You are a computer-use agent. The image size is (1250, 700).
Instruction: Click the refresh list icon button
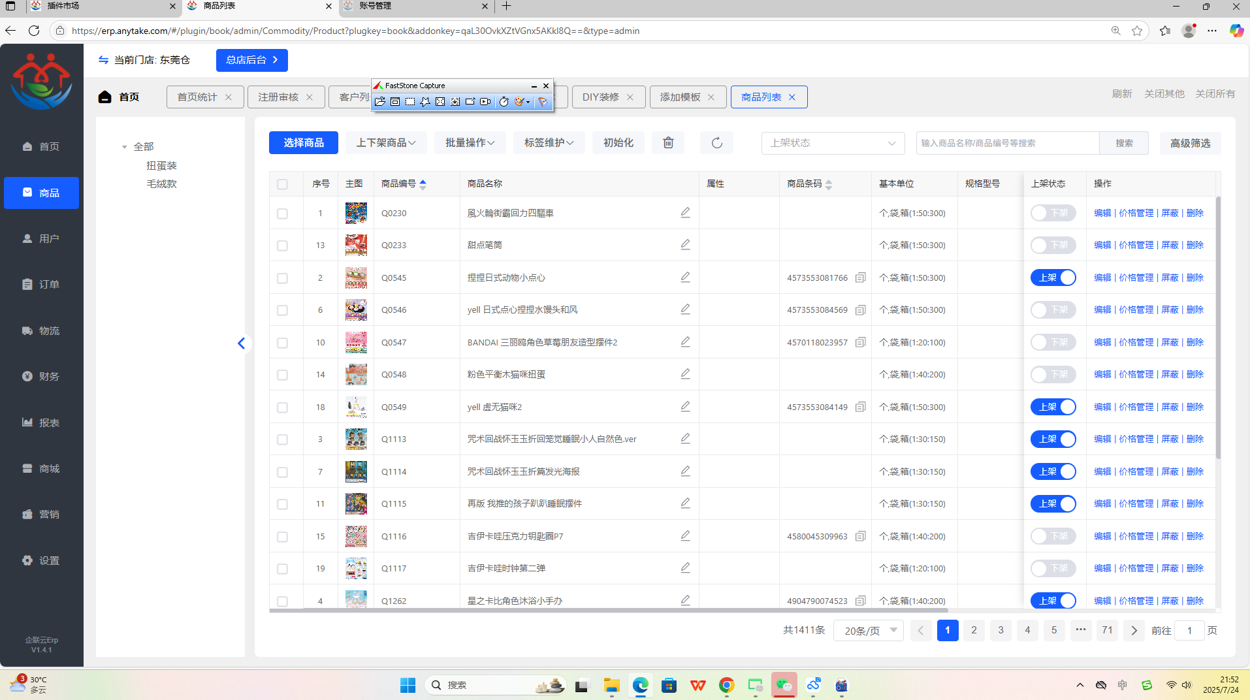pyautogui.click(x=716, y=142)
